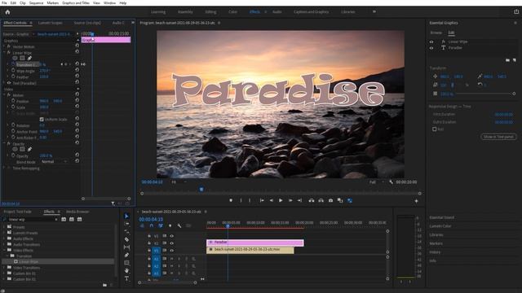Export frame with camera icon
The width and height of the screenshot is (522, 293).
click(330, 200)
